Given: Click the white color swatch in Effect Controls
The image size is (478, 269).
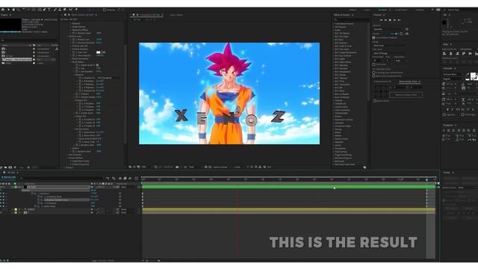Looking at the screenshot, I should [x=99, y=52].
